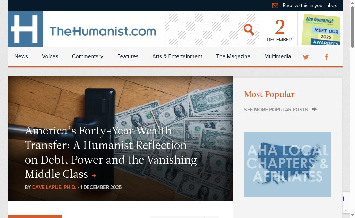Click the reCAPTCHA badge at bottom right
Viewport: 355px width, 218px height.
[346, 203]
